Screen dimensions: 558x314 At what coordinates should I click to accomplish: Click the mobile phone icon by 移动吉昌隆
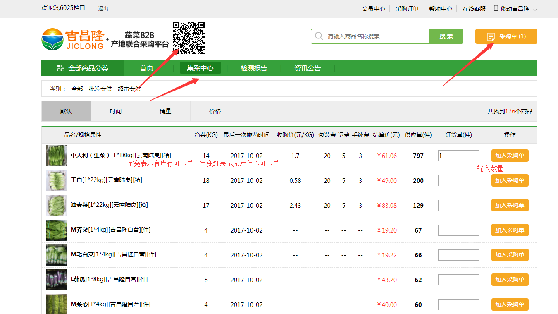[496, 8]
